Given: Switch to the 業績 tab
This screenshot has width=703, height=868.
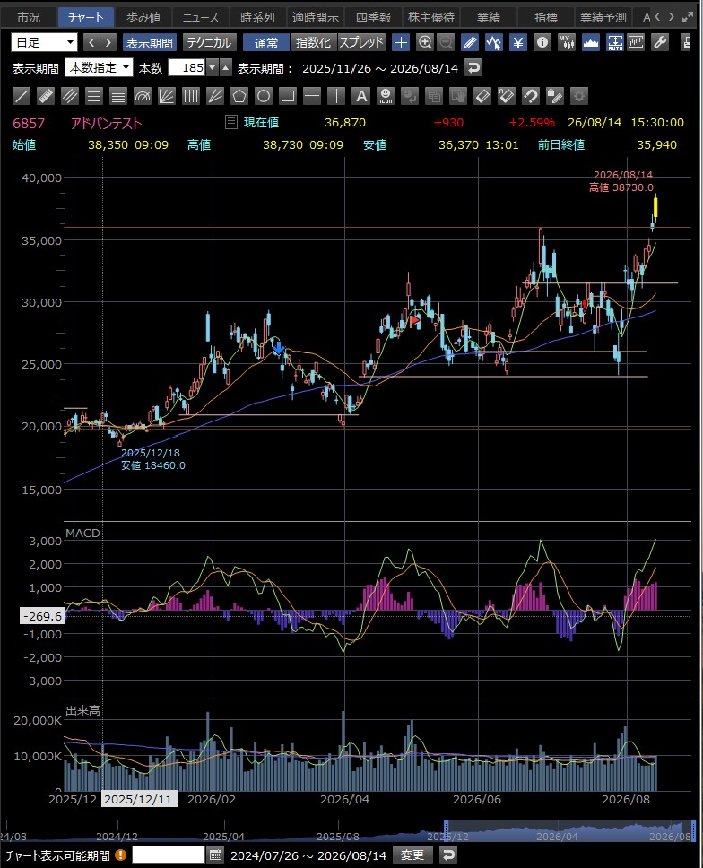Looking at the screenshot, I should (x=489, y=17).
